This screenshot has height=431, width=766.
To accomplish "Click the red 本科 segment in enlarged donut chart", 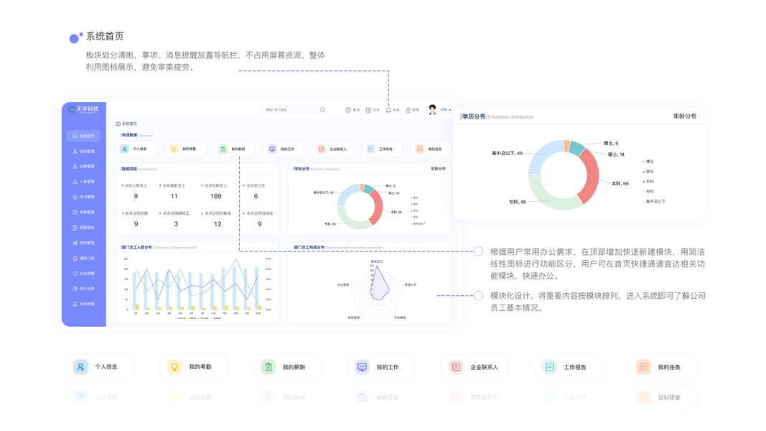I will [592, 176].
